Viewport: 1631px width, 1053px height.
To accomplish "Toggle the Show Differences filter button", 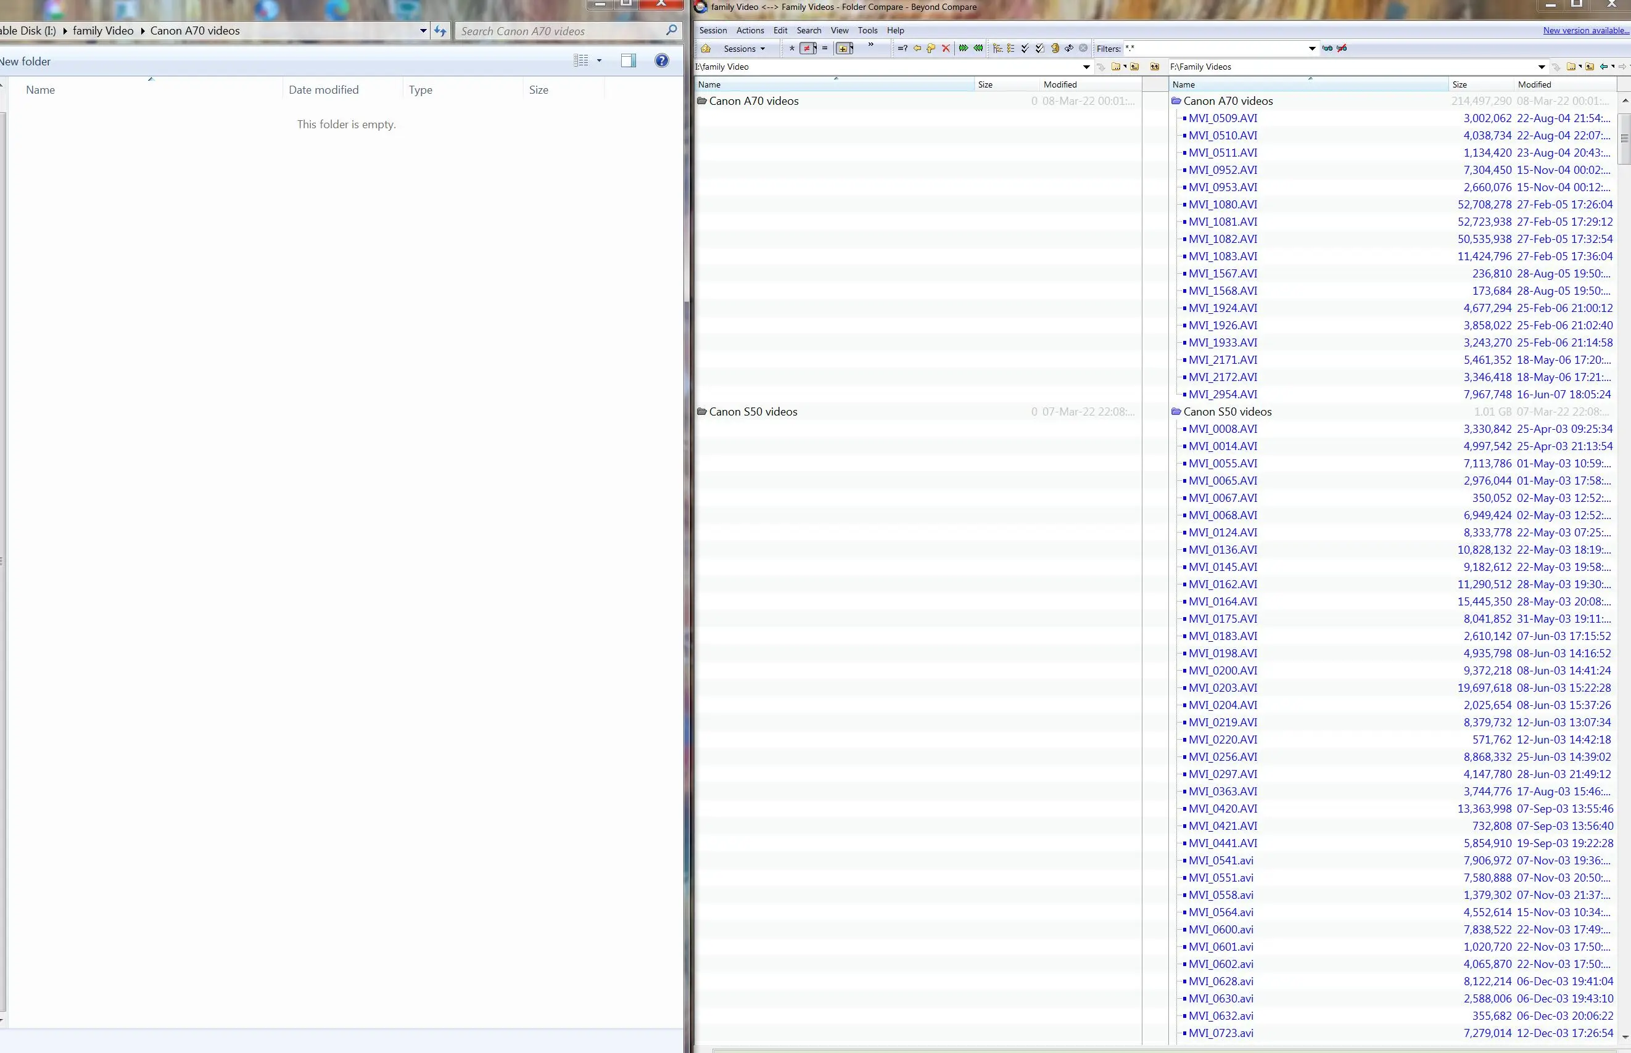I will (807, 48).
